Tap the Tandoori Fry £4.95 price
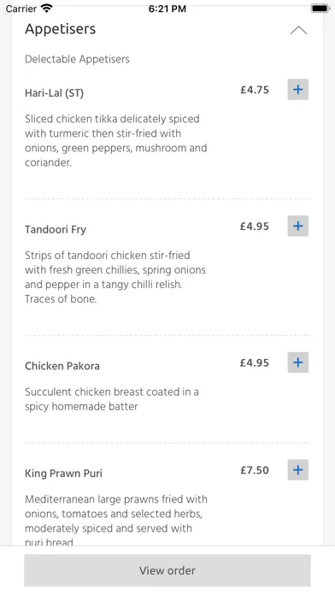Screen dimensions: 335x595 (x=255, y=227)
